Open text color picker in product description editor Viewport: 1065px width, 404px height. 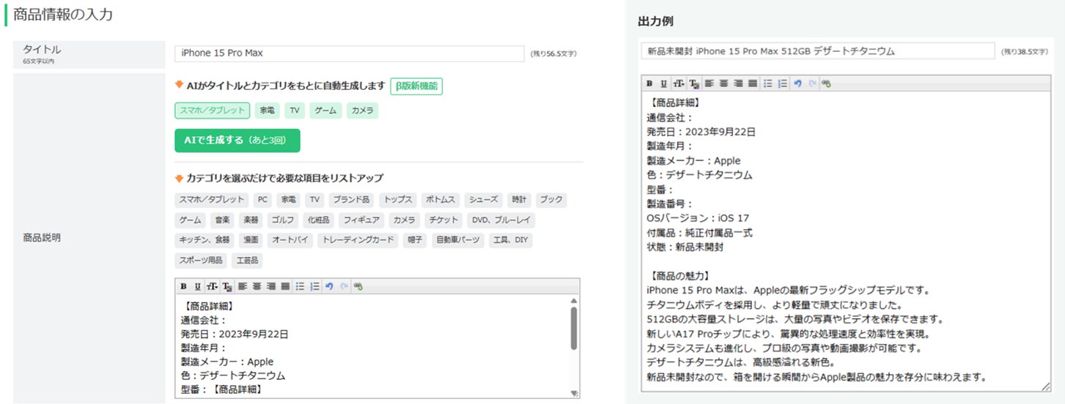tap(227, 287)
